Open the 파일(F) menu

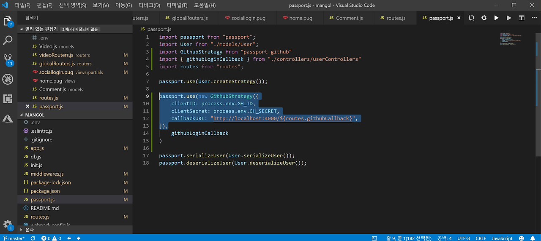pyautogui.click(x=22, y=5)
